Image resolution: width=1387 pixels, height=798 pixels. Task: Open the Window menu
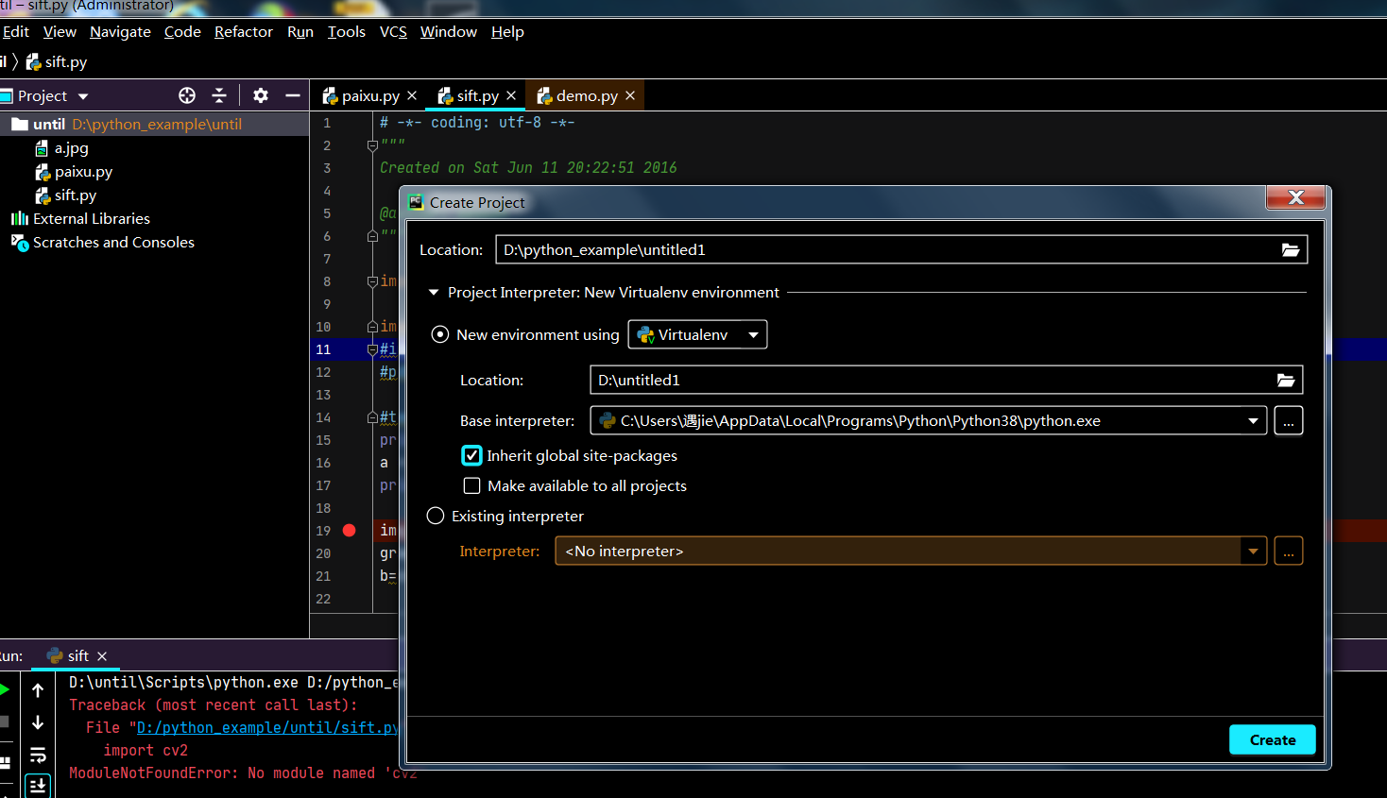(449, 32)
